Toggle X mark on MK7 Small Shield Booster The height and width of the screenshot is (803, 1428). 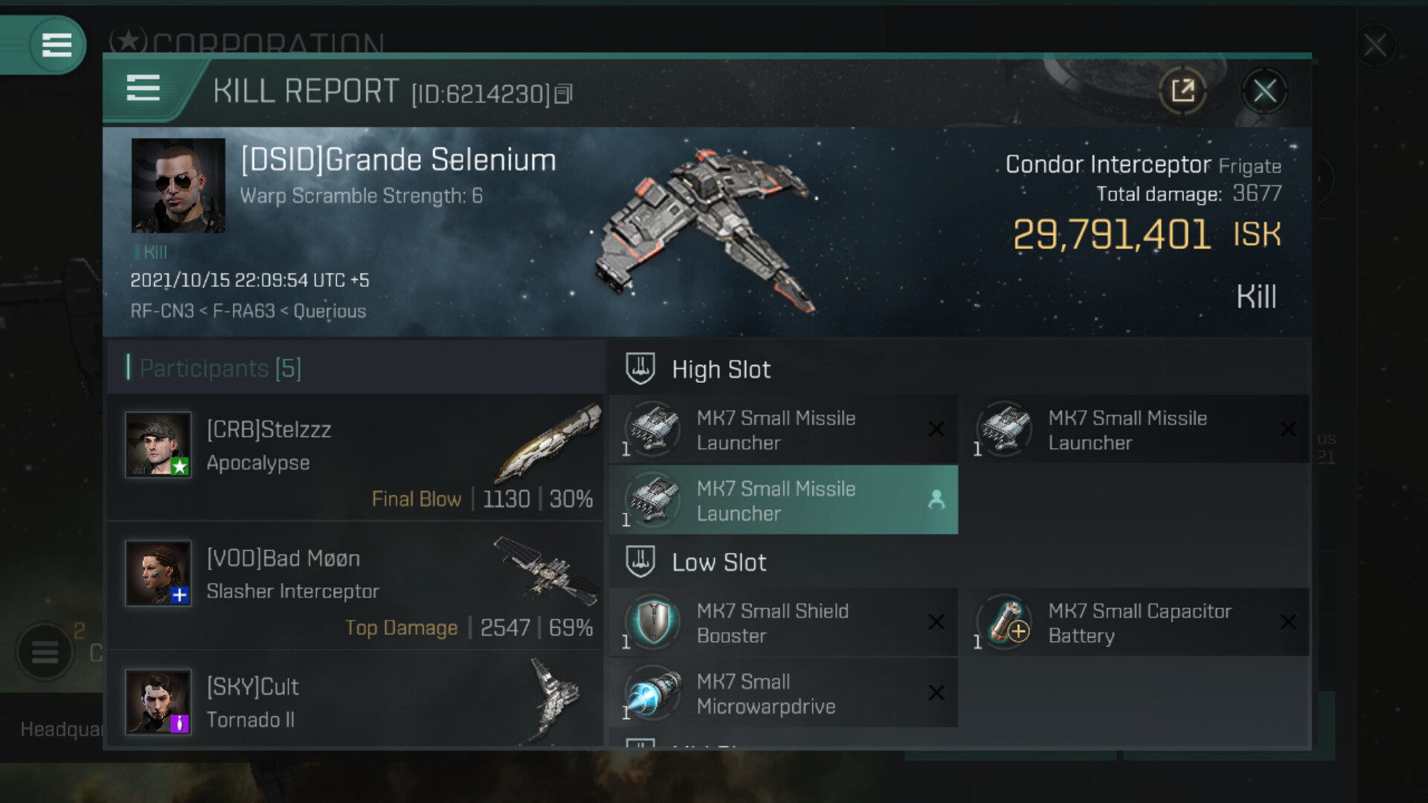click(x=936, y=622)
